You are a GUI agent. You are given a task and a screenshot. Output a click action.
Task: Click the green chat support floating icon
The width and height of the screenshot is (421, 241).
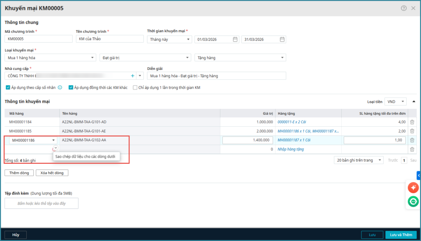(413, 202)
